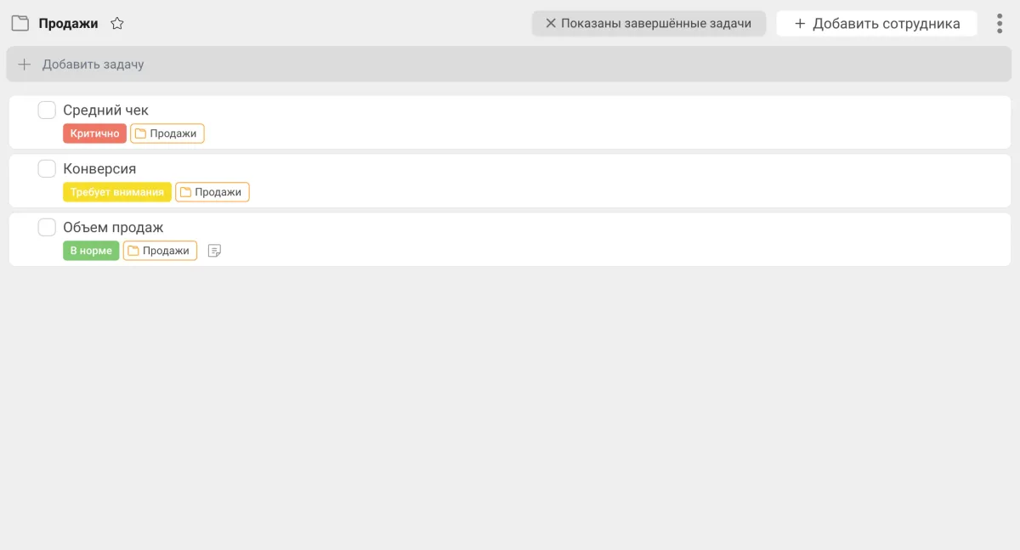Image resolution: width=1020 pixels, height=550 pixels.
Task: Click the plus icon in the add task bar
Action: pos(25,65)
